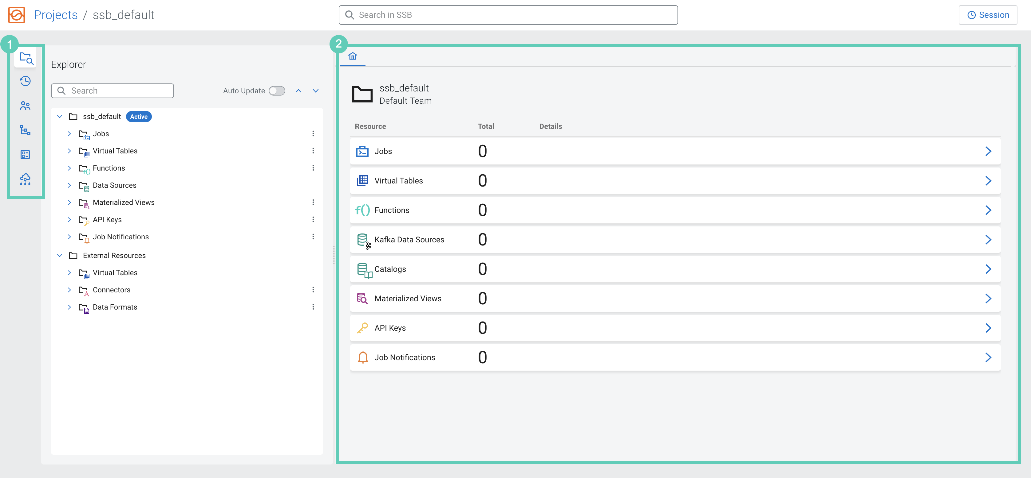1031x478 pixels.
Task: Open the three-dot menu for Connectors
Action: pyautogui.click(x=313, y=290)
